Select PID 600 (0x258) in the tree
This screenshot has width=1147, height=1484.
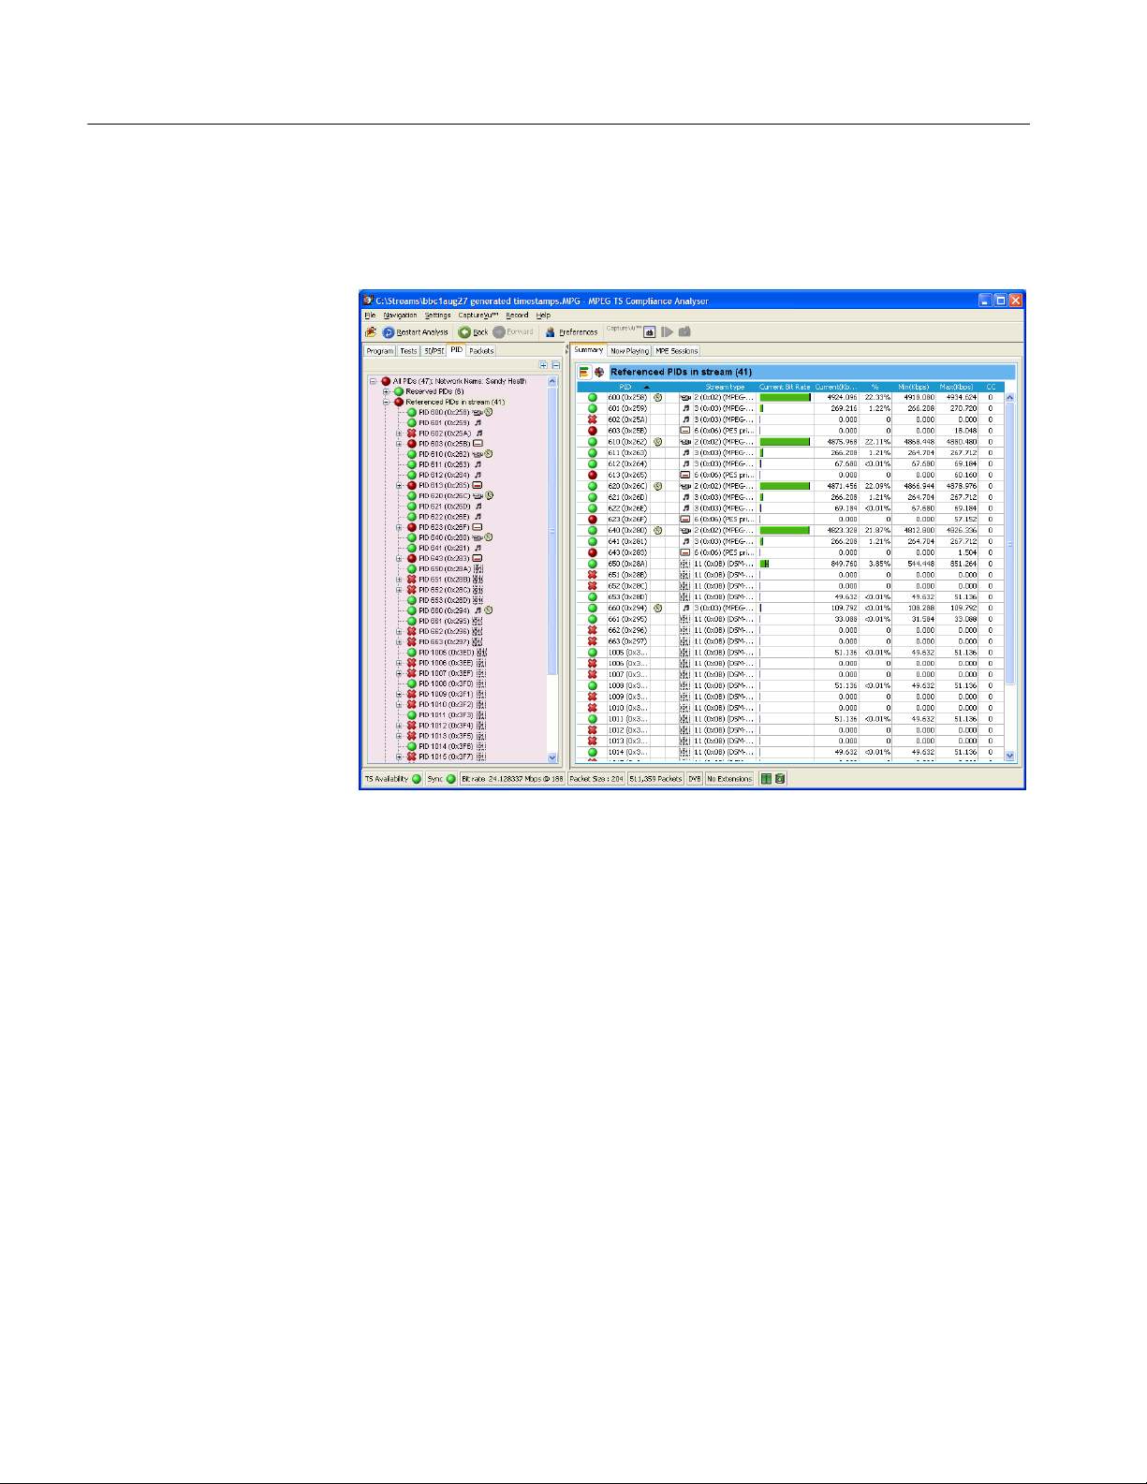444,413
